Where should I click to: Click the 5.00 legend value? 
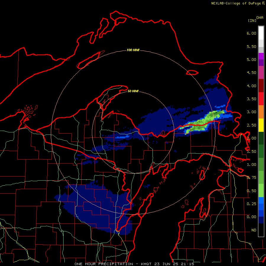[252, 59]
